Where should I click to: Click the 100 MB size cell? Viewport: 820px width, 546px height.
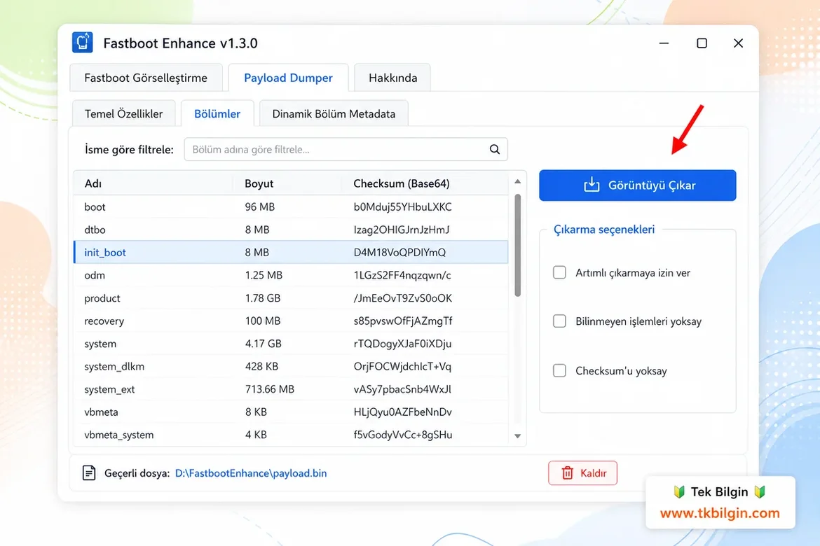pos(263,321)
